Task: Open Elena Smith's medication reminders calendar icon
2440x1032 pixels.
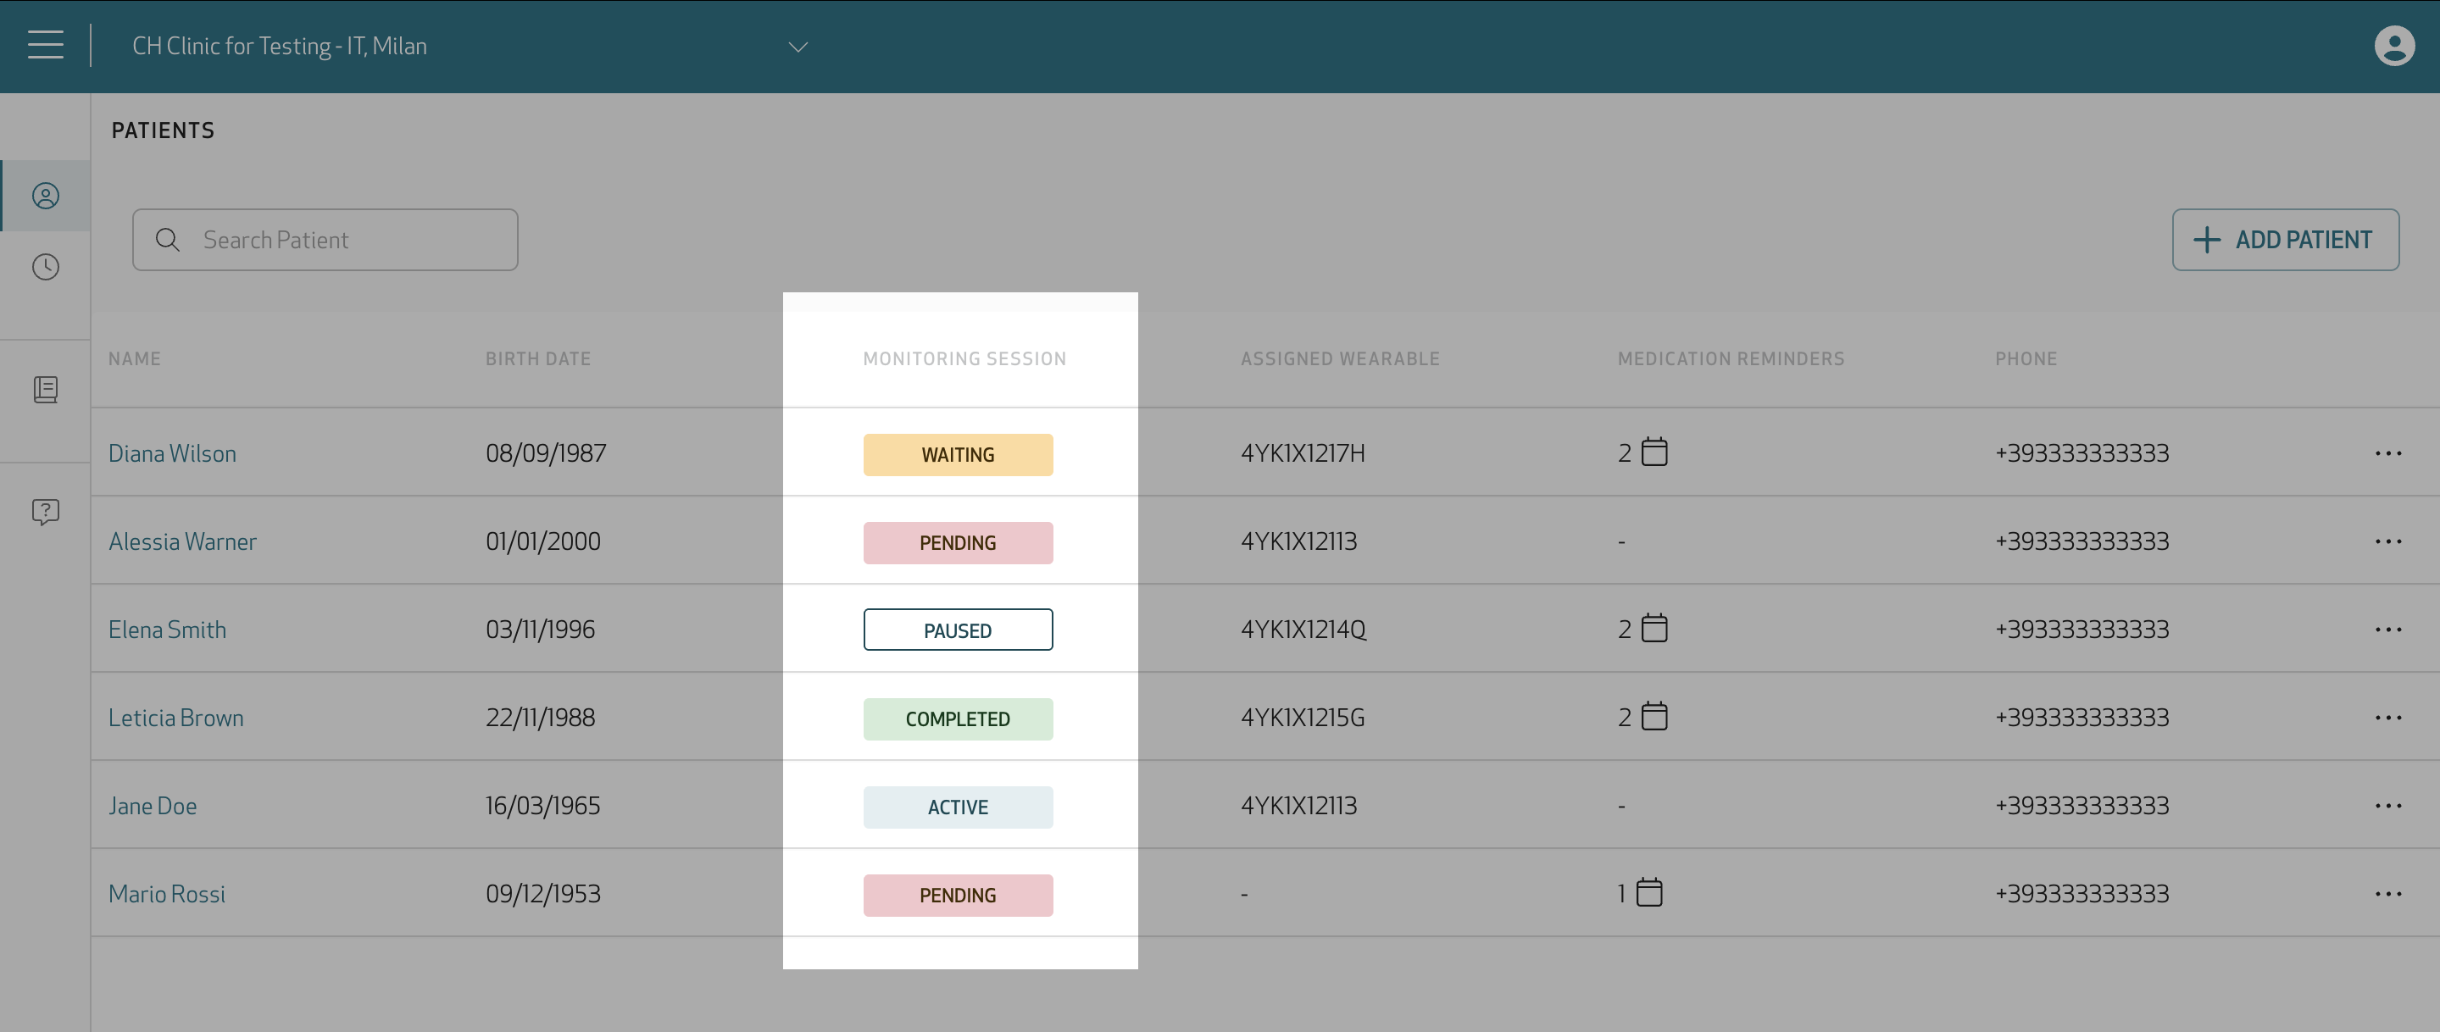Action: [x=1654, y=628]
